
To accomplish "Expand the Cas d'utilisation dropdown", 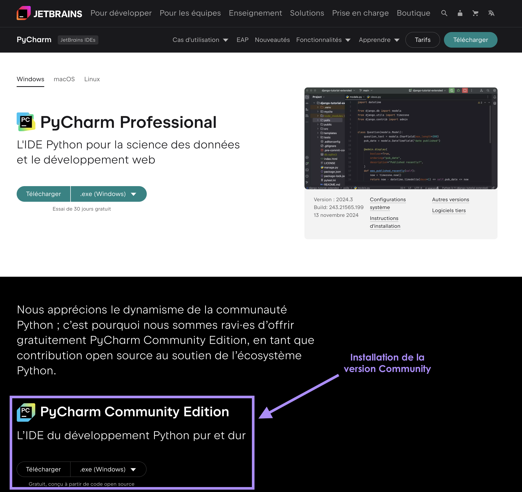I will (x=201, y=40).
